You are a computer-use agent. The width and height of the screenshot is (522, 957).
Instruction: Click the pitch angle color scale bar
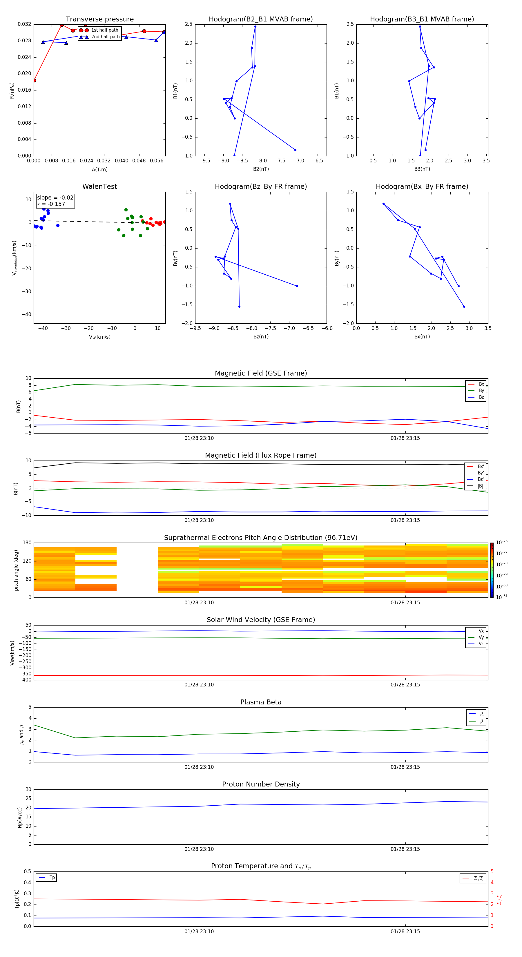tap(492, 570)
